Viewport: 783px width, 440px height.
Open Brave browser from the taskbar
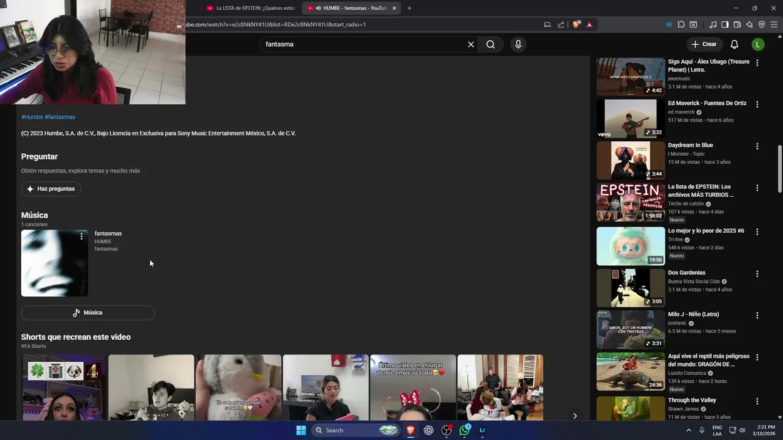[410, 430]
